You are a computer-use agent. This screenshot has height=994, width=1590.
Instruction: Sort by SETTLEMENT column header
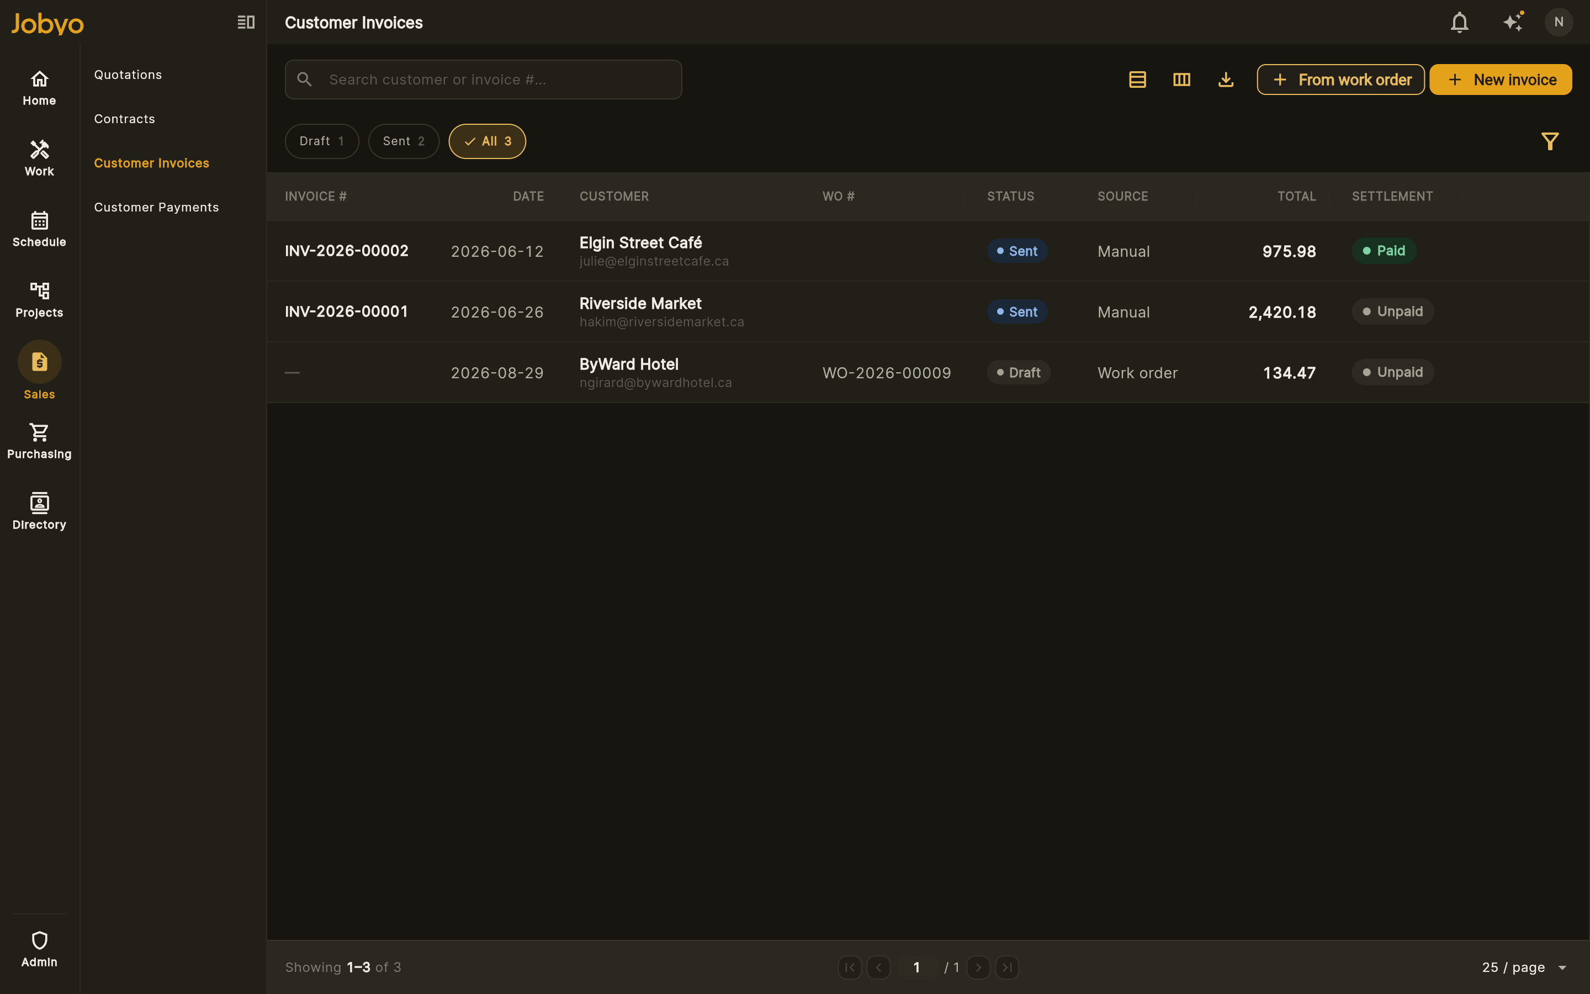(1392, 197)
